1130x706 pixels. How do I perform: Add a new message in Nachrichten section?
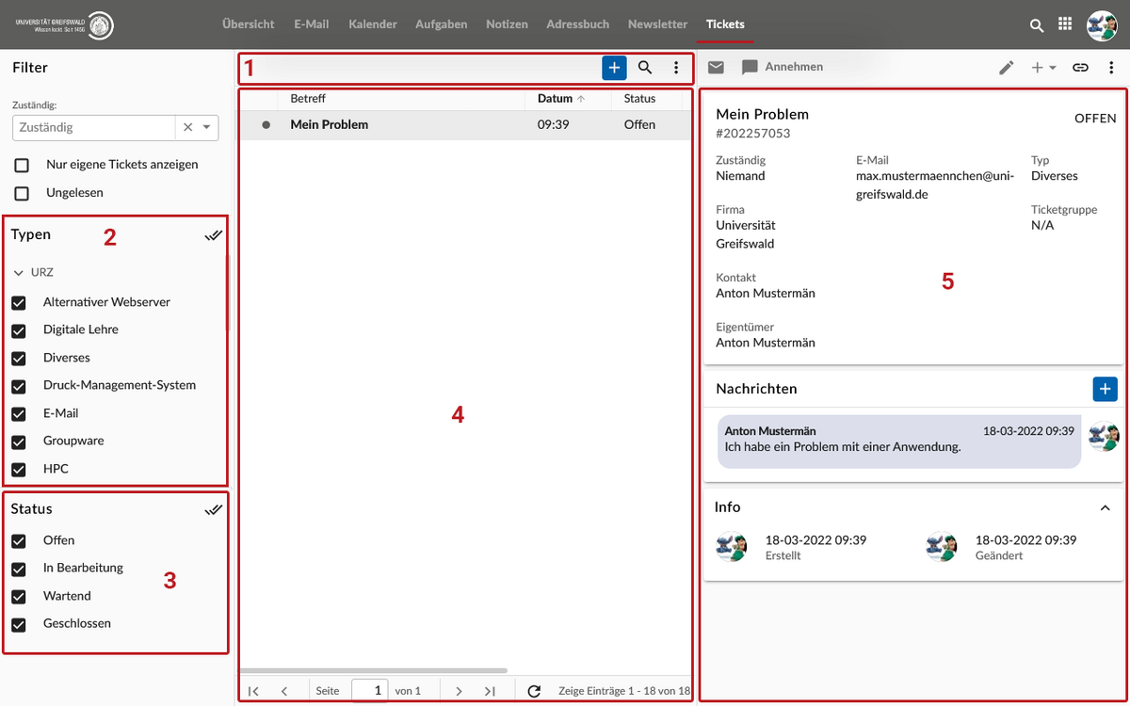(x=1105, y=389)
